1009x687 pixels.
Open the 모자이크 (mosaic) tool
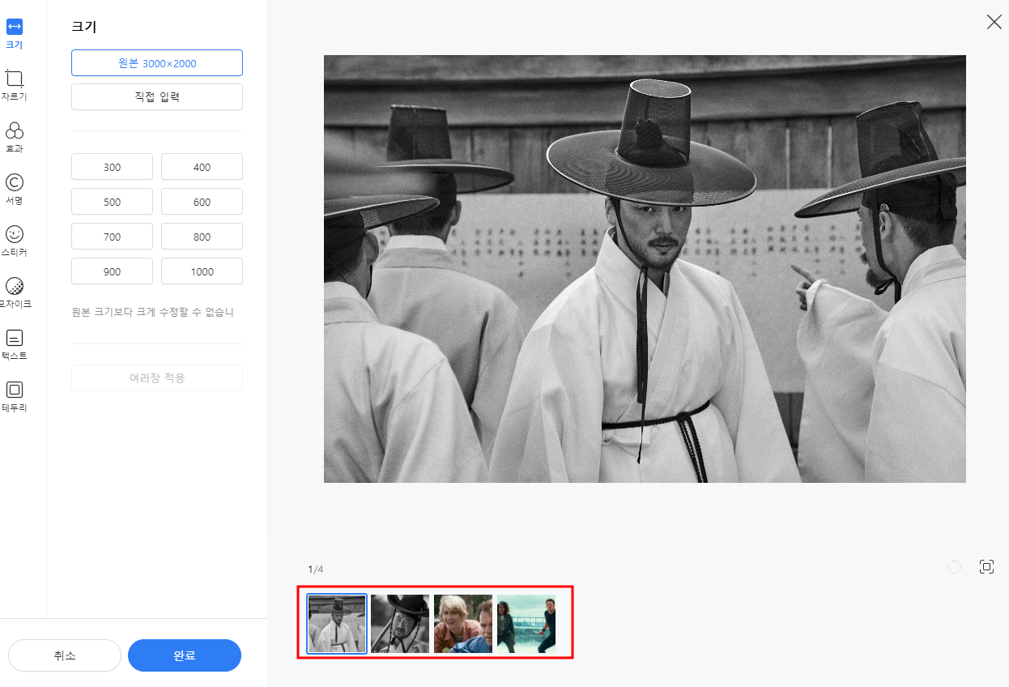[14, 286]
